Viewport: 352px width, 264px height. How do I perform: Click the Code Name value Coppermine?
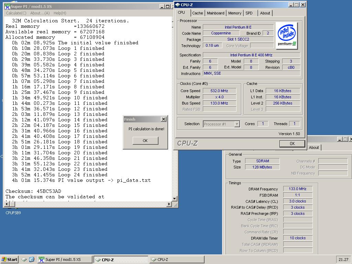[221, 33]
